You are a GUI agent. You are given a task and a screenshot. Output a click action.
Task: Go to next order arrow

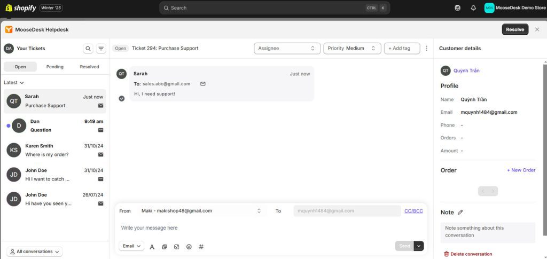click(x=493, y=191)
